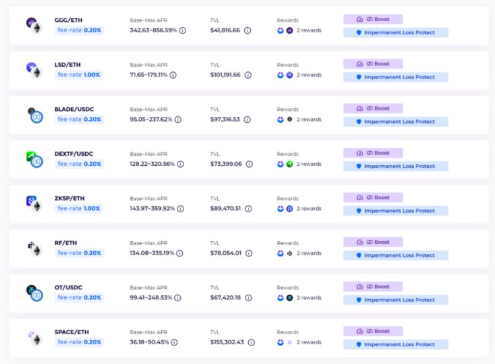Click the 2 rewards label for OT/USDC

coord(309,298)
